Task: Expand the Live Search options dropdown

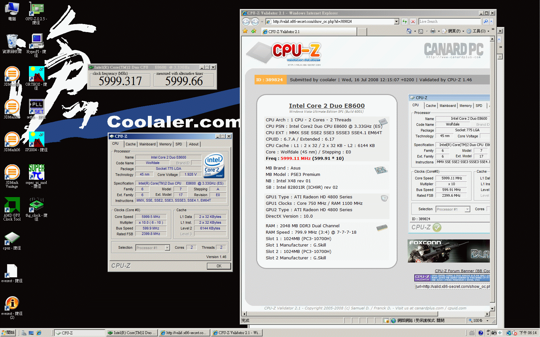Action: (491, 22)
